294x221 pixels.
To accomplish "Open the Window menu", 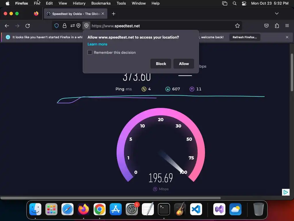I will [x=139, y=3].
